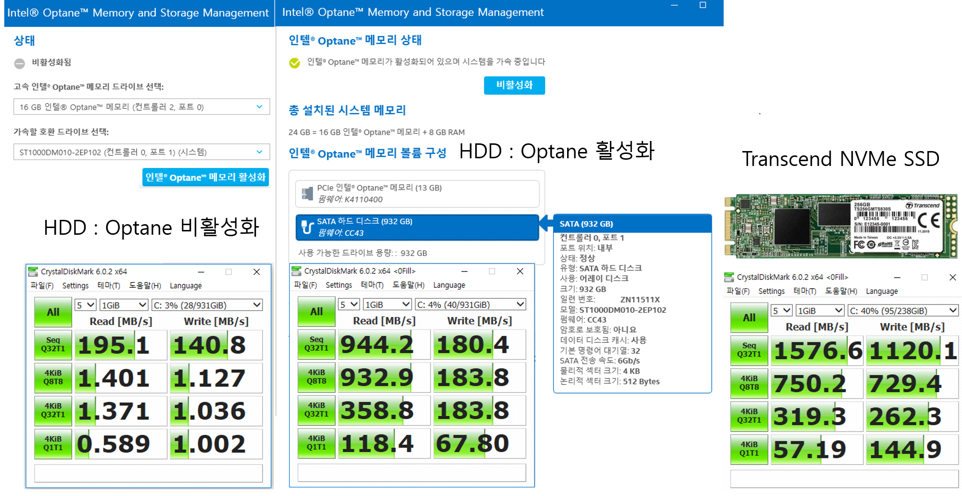Click the 비활성화 button under Optane memory status
The width and height of the screenshot is (962, 496).
point(514,85)
